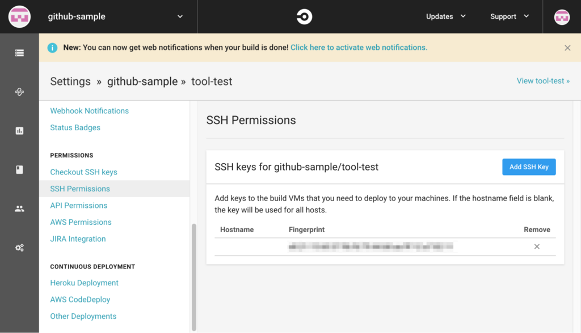Click the Add SSH Key button
The height and width of the screenshot is (333, 581).
tap(529, 167)
